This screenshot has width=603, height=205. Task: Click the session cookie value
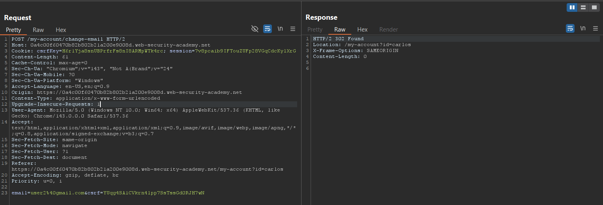click(x=245, y=51)
